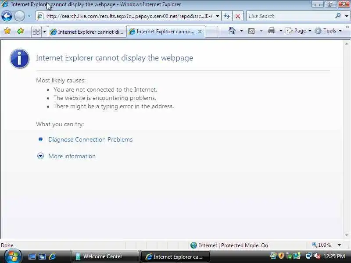
Task: Click the Show Desktop quick launch icon
Action: pyautogui.click(x=32, y=256)
